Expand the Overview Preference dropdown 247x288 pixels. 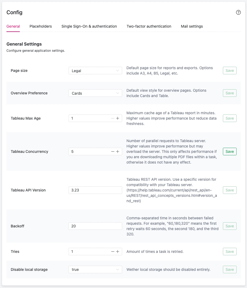[95, 93]
